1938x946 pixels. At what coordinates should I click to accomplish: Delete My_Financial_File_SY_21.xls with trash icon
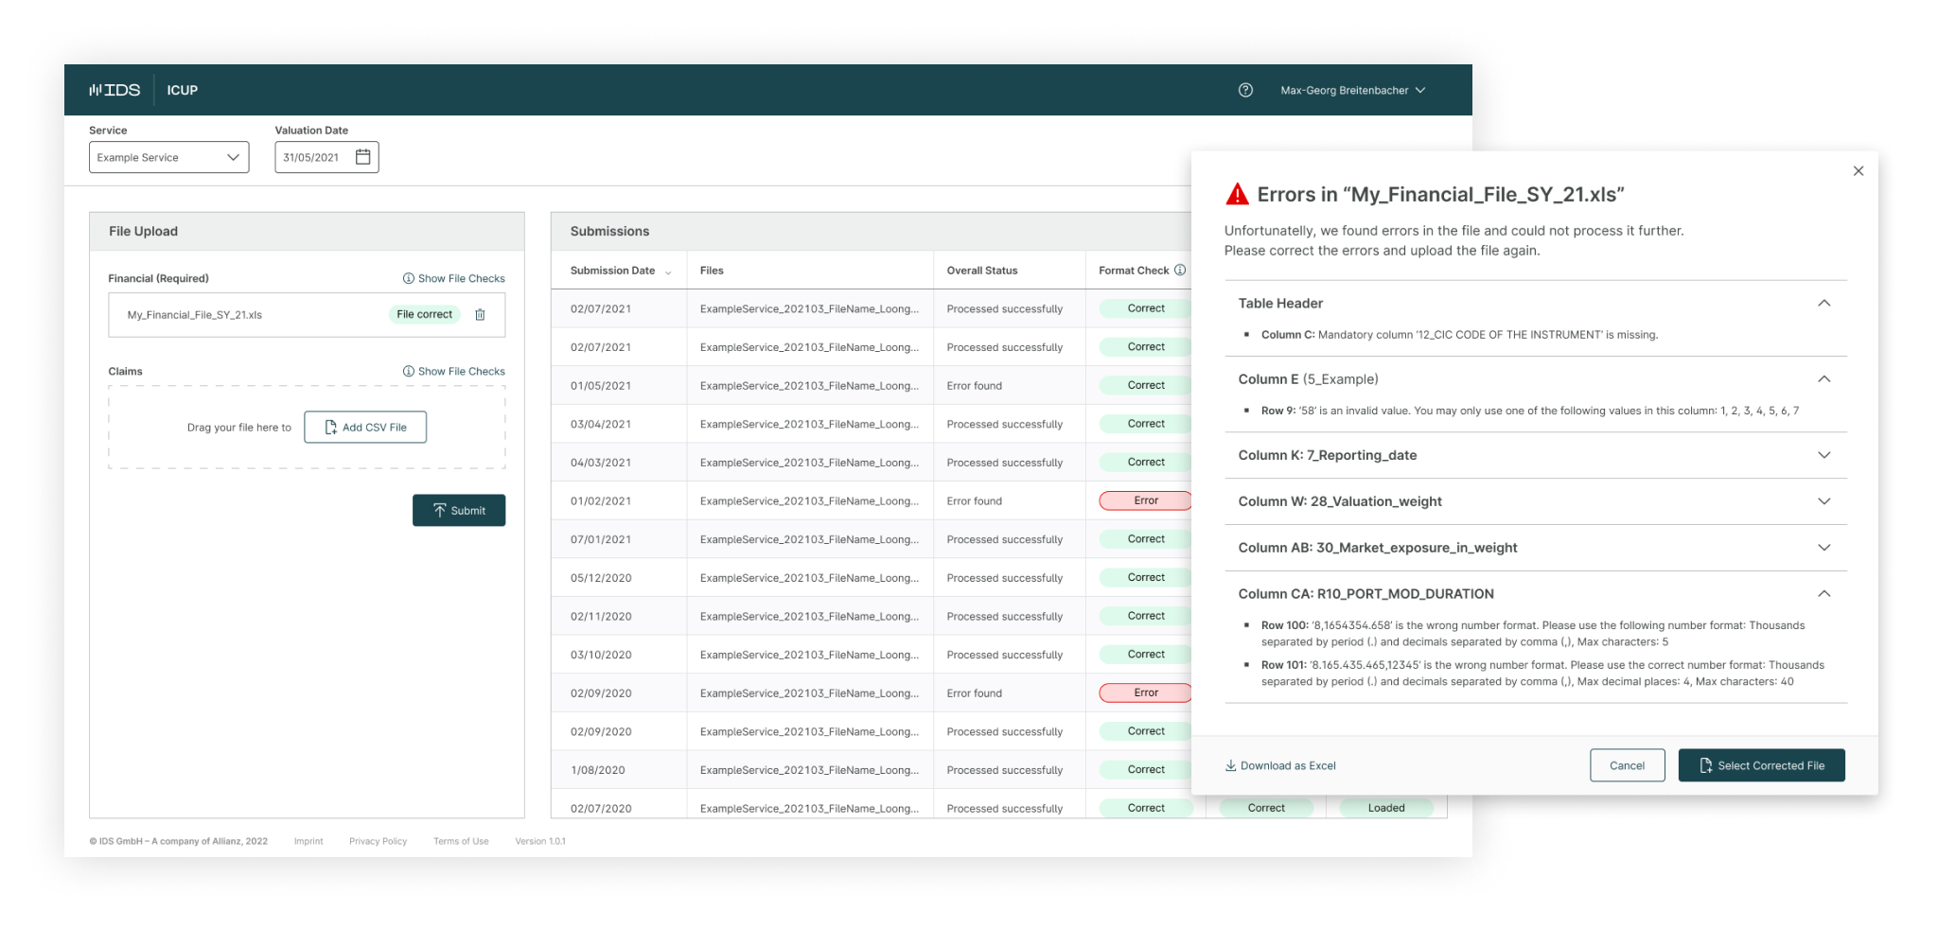(480, 315)
